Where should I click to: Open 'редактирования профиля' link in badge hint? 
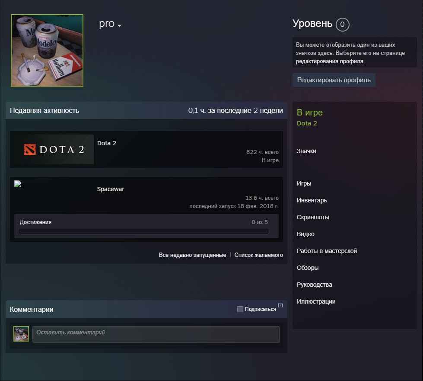[x=329, y=61]
